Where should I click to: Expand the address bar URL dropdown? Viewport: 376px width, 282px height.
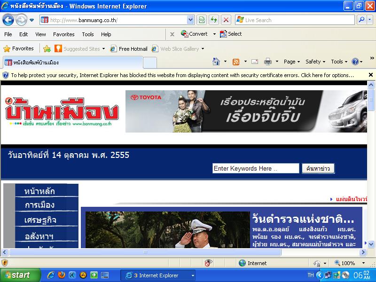click(x=190, y=20)
